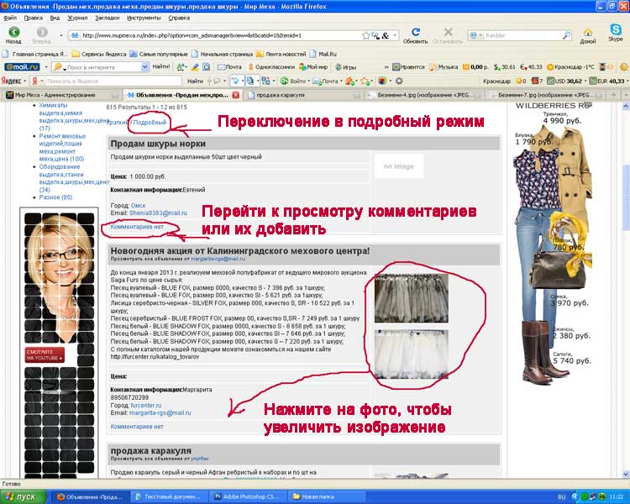630x504 pixels.
Task: Click the пуск Start button
Action: (x=24, y=496)
